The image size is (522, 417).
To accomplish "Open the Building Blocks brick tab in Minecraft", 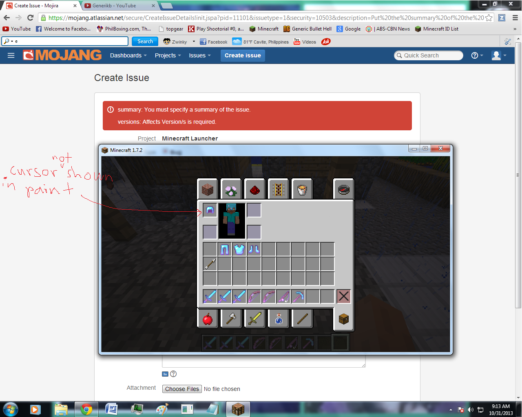I will coord(208,189).
